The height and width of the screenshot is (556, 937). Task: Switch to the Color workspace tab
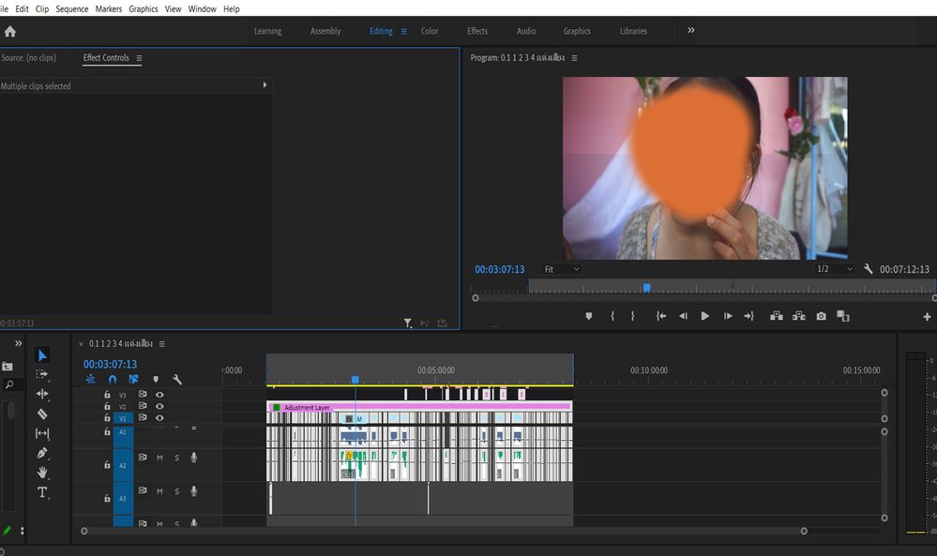point(430,31)
